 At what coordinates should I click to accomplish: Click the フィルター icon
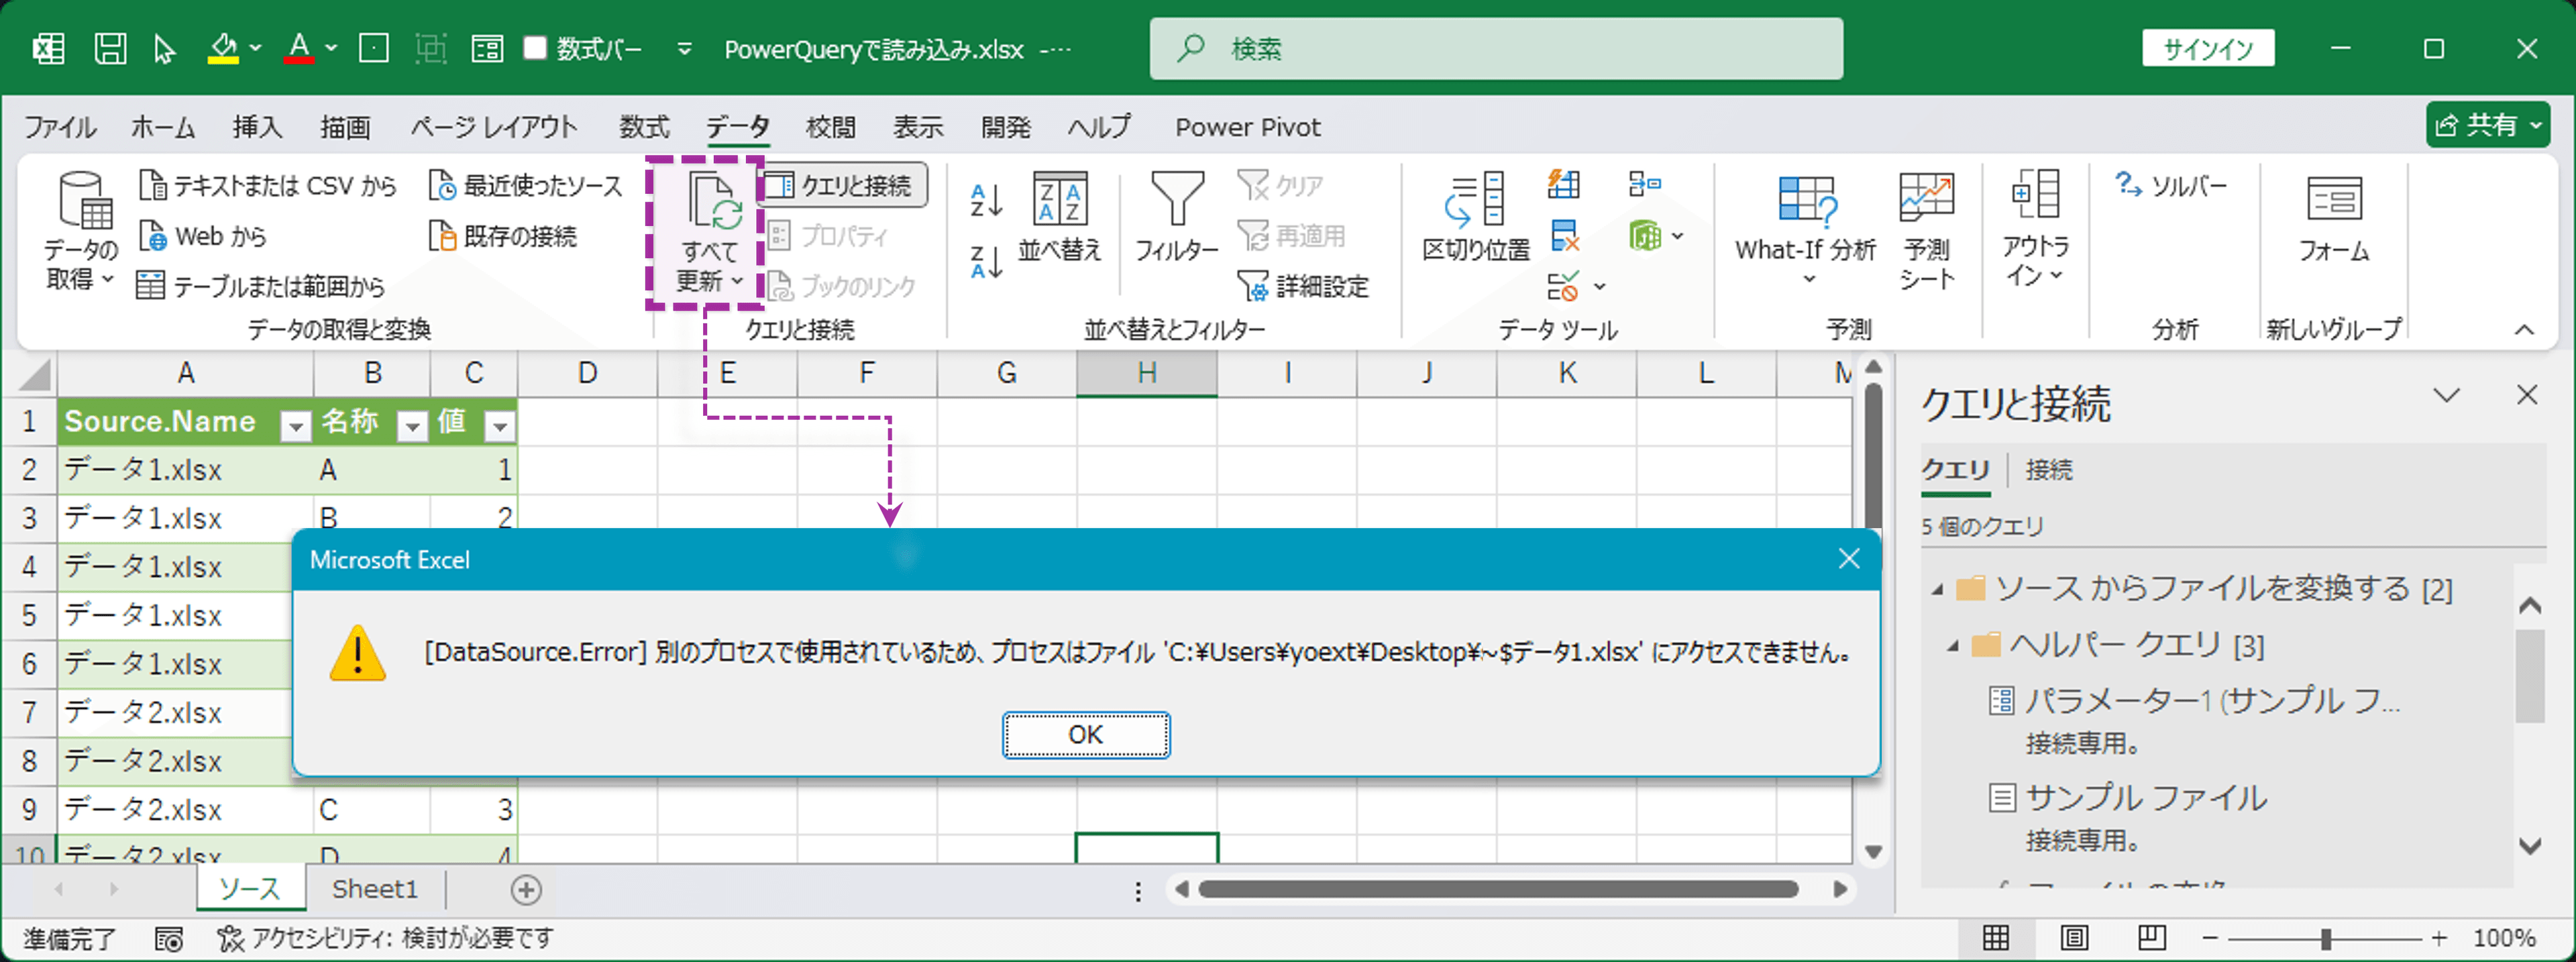[1176, 215]
